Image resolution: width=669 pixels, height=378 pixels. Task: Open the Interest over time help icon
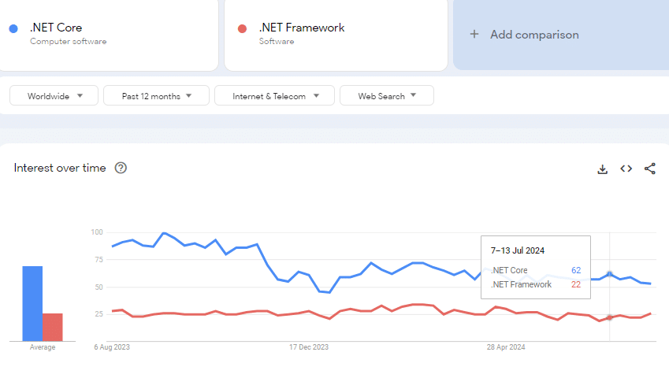click(x=121, y=168)
